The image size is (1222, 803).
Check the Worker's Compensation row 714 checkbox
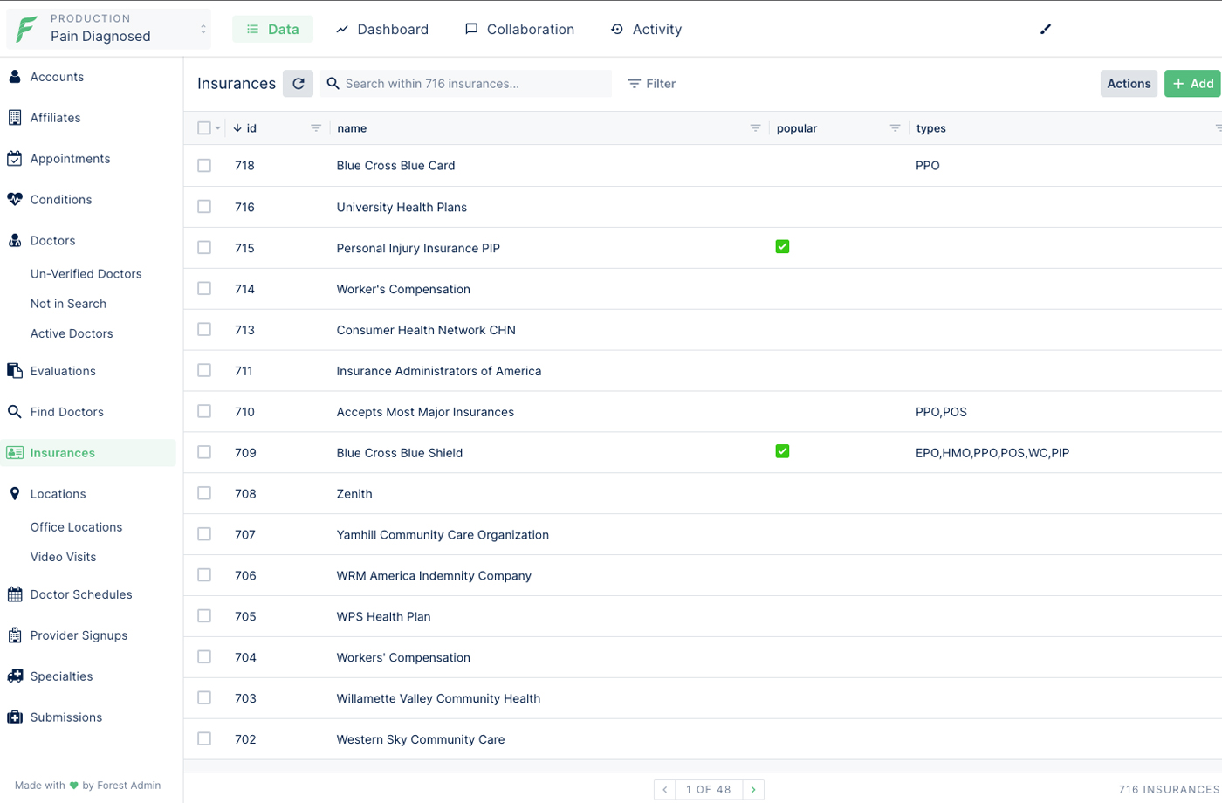(204, 289)
